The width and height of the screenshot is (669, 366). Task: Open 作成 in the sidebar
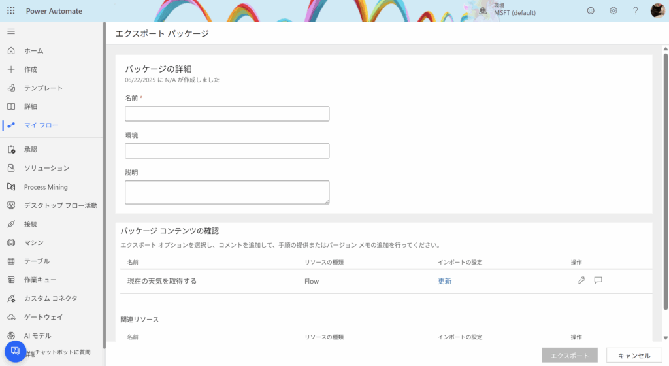(30, 69)
